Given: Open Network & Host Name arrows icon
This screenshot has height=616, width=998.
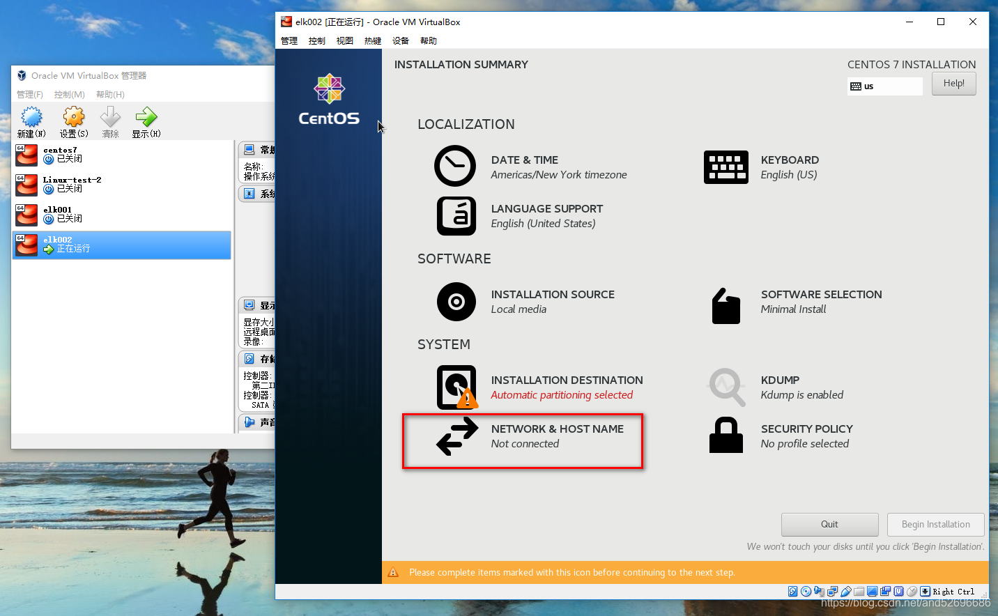Looking at the screenshot, I should (457, 436).
